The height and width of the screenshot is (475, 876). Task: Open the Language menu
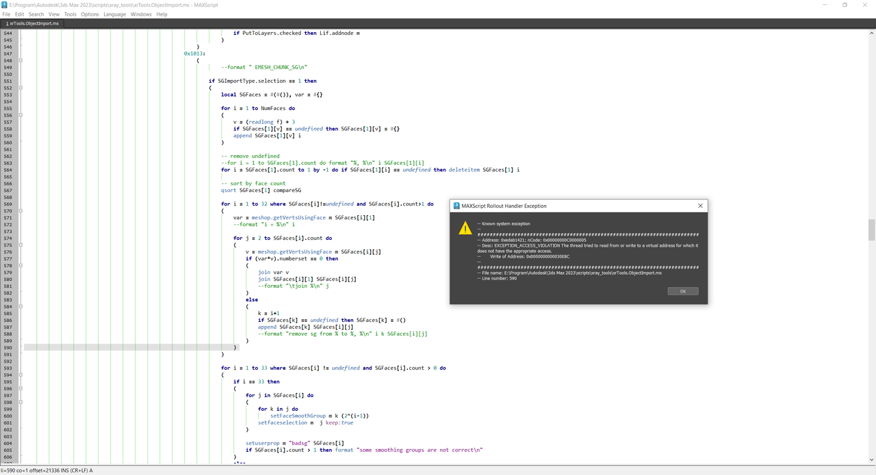[x=115, y=14]
